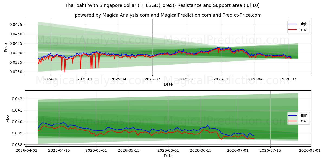This screenshot has width=325, height=162.
Task: Click the 2025-04 x-axis tick label
Action: tap(119, 79)
